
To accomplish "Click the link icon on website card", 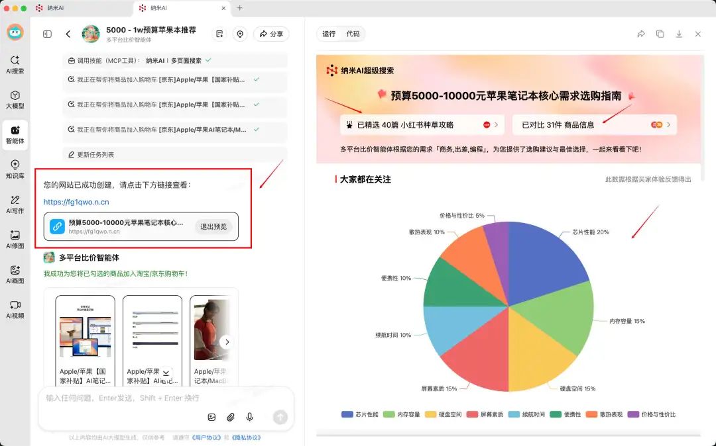I will click(57, 226).
